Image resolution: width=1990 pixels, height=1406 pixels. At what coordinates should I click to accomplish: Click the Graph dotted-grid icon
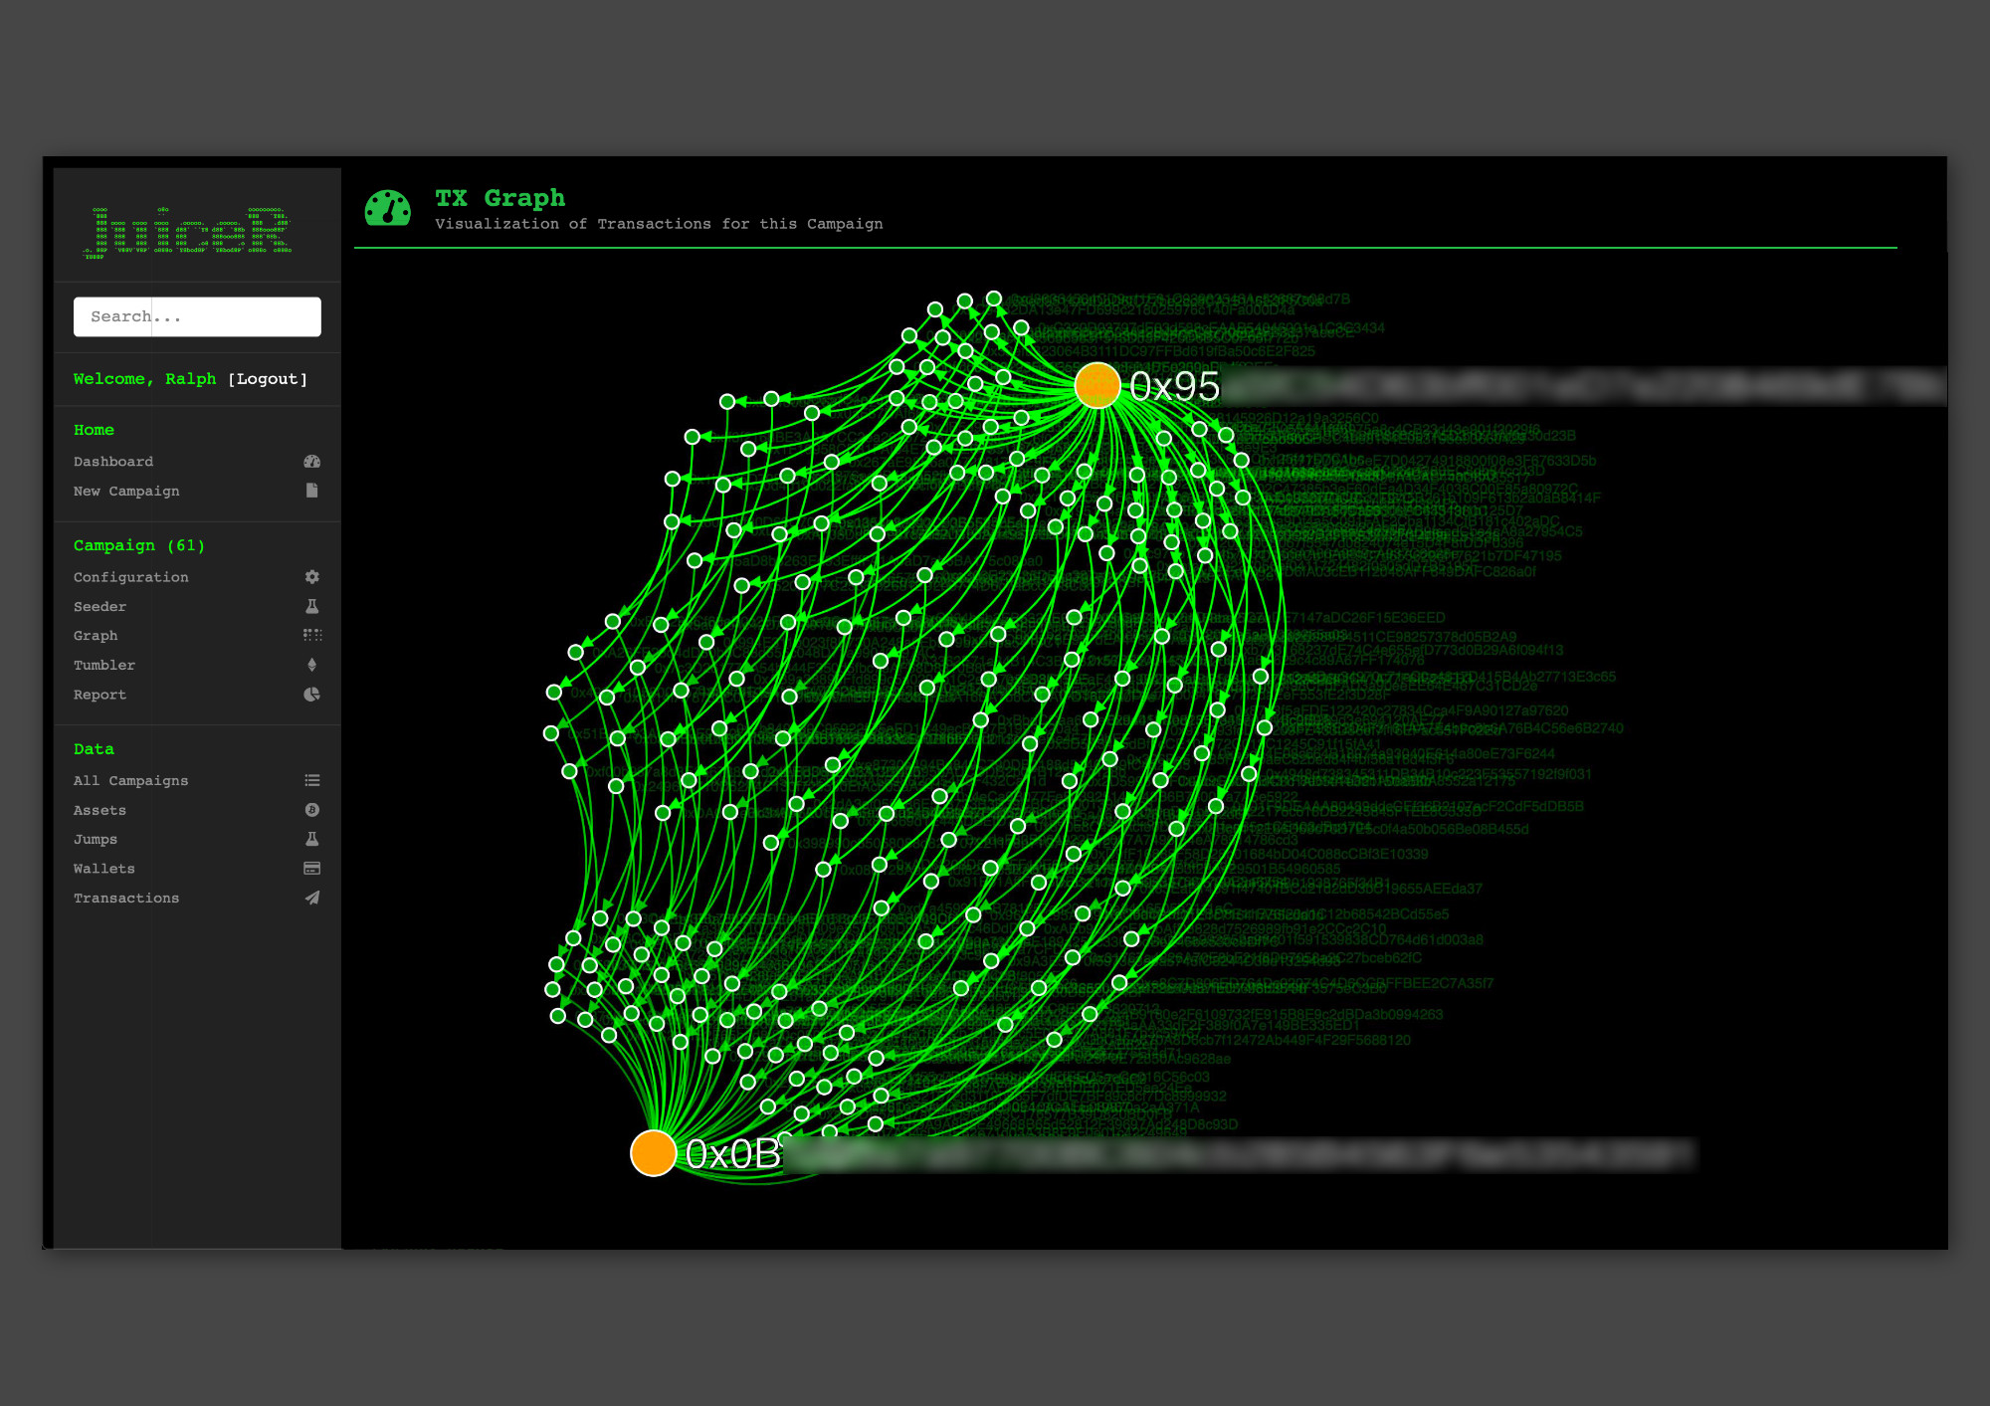pyautogui.click(x=311, y=635)
